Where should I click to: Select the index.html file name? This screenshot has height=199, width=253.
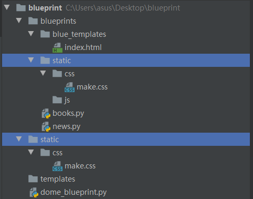83,47
